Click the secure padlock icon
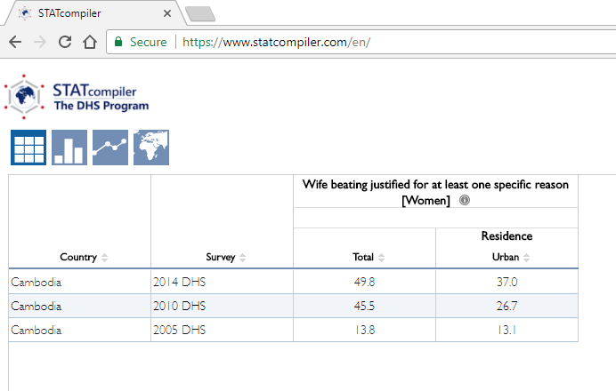The width and height of the screenshot is (616, 391). tap(118, 42)
